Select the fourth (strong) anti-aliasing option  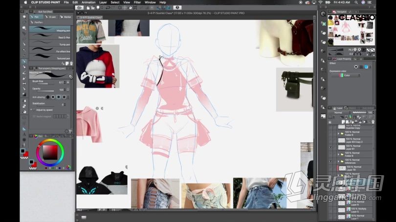click(x=64, y=97)
